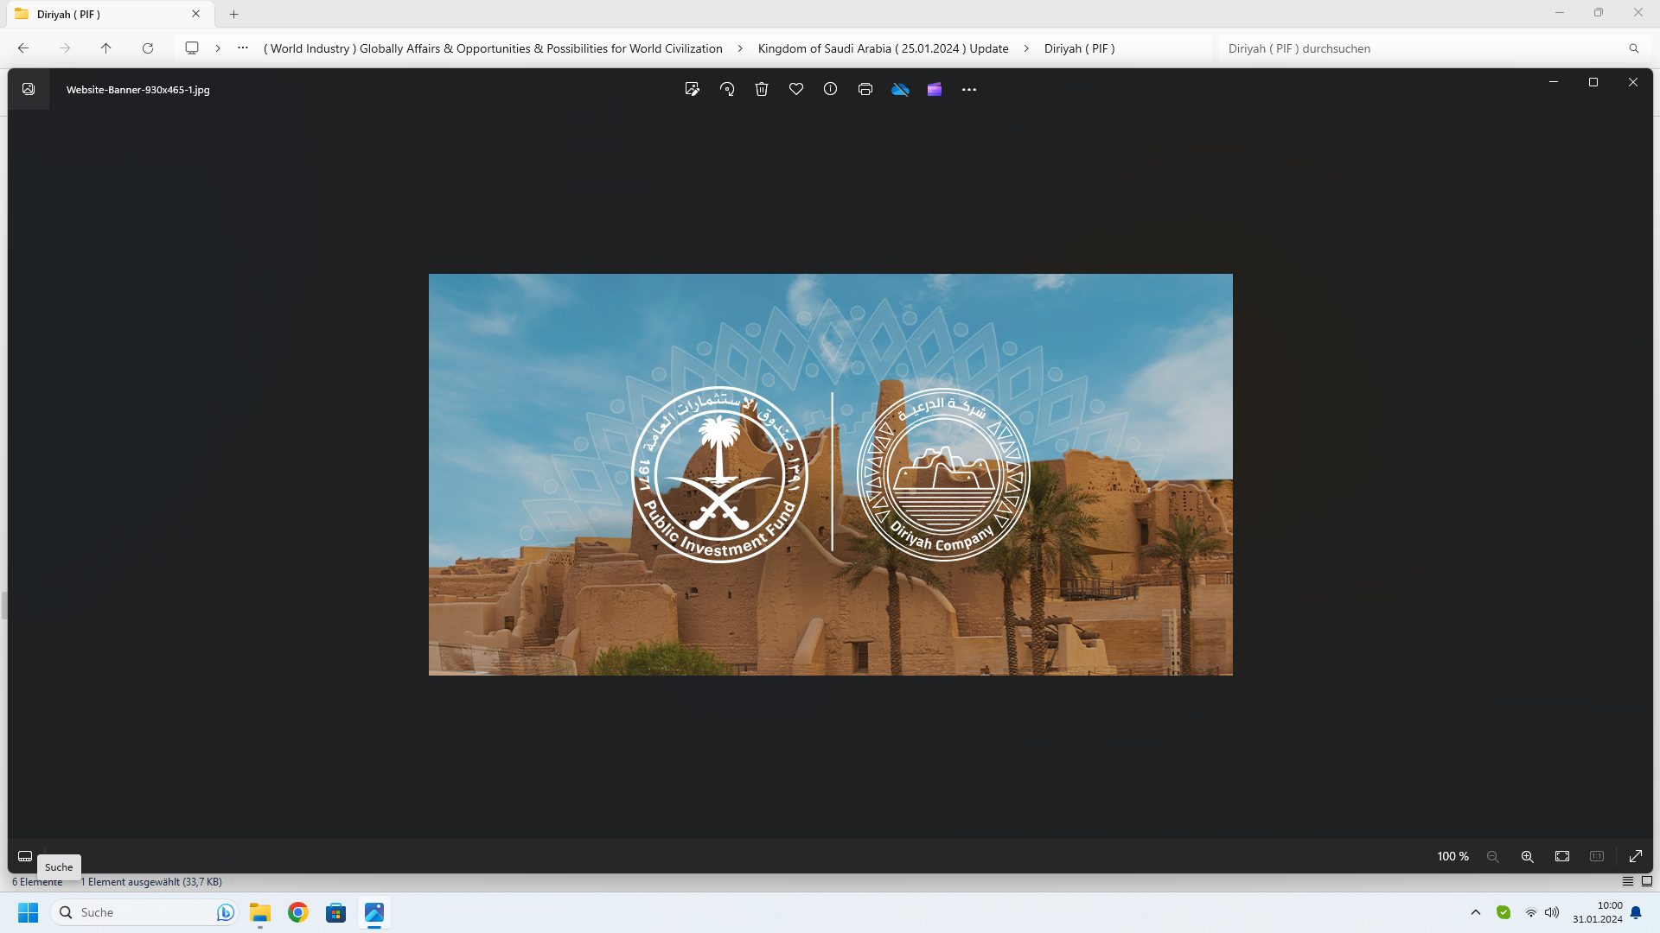Open the Windows Start menu

(29, 912)
